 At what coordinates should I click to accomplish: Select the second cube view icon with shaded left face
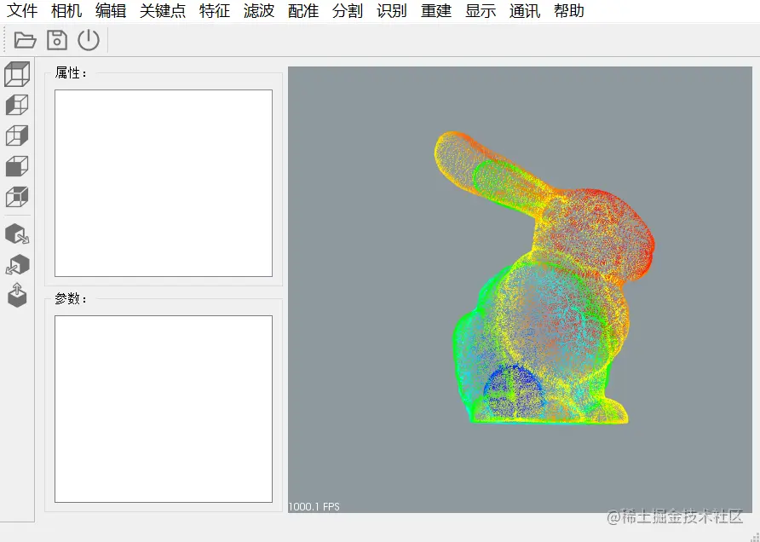(17, 105)
